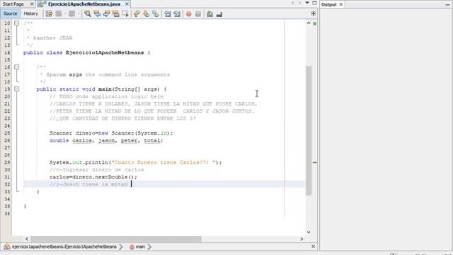Viewport: 453px width, 255px height.
Task: Click line number 25 in the gutter
Action: (7, 133)
